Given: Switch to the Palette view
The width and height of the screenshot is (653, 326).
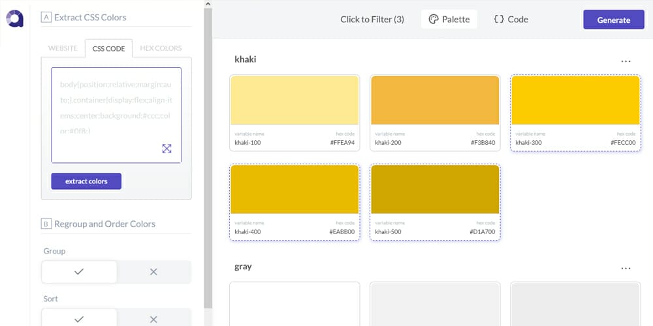Looking at the screenshot, I should point(449,19).
